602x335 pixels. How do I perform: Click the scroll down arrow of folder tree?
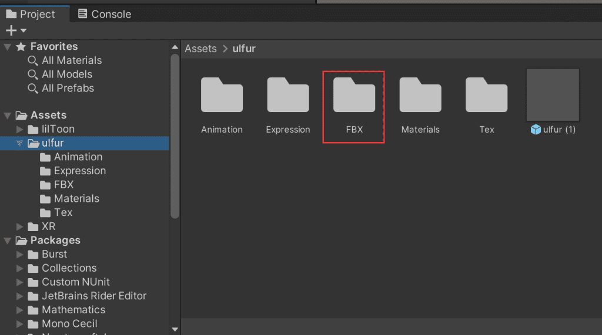coord(175,330)
